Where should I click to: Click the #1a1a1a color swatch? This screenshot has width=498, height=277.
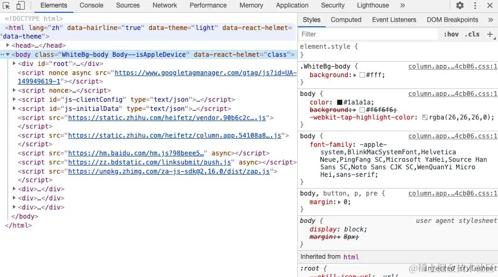340,102
